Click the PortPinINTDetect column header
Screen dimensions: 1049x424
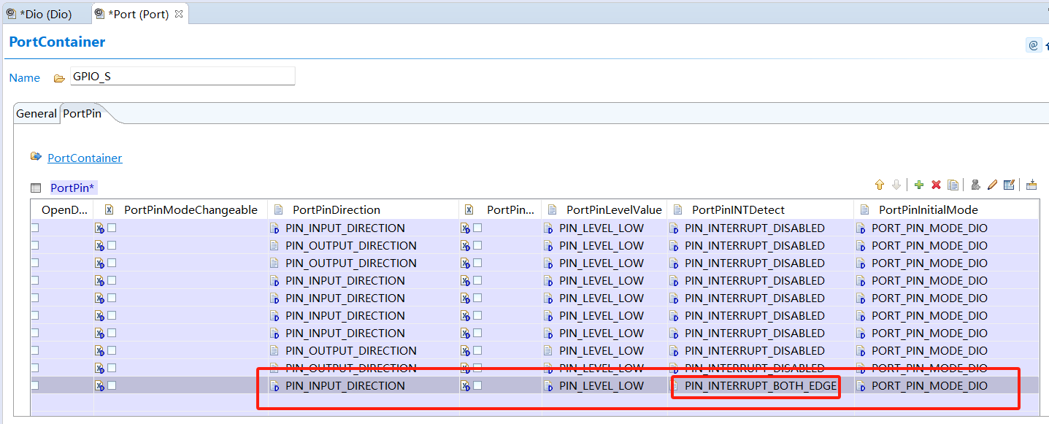738,209
